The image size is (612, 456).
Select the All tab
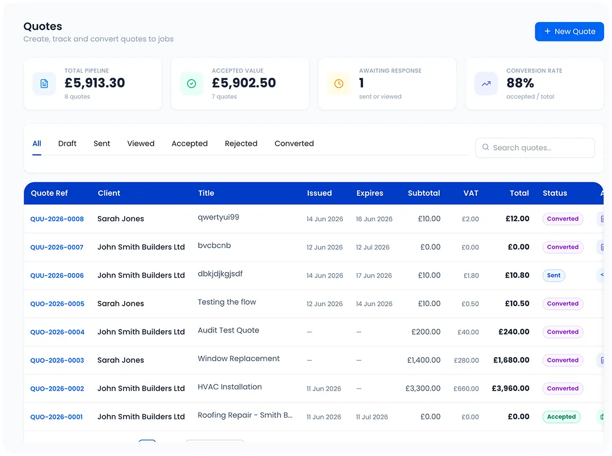(x=37, y=143)
